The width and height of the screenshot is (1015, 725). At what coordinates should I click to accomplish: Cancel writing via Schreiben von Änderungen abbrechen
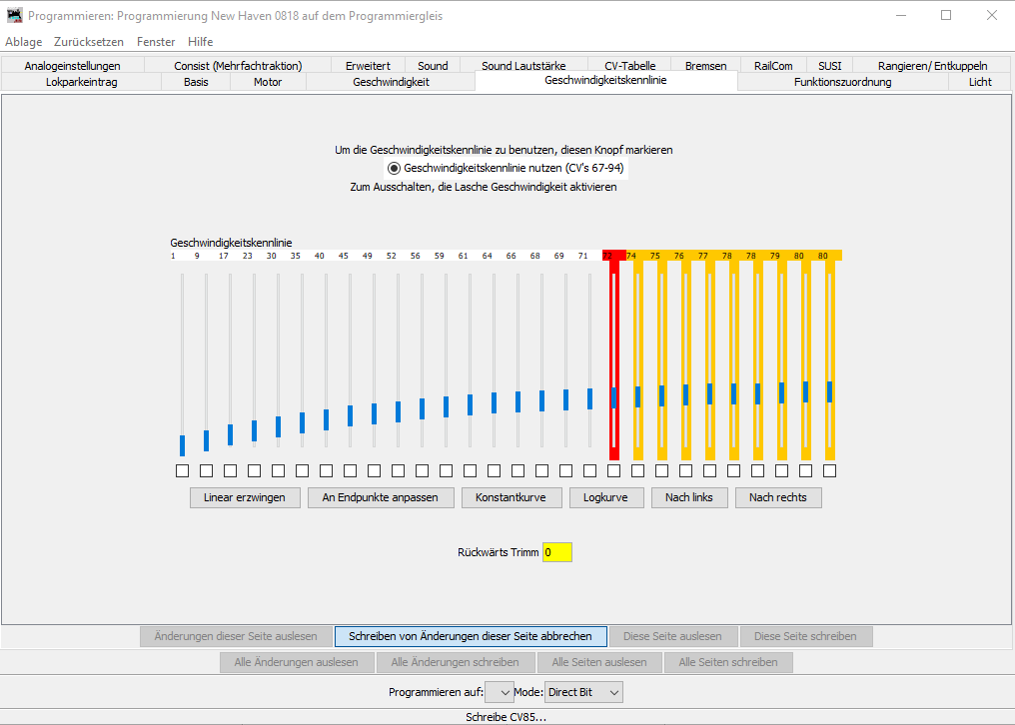pyautogui.click(x=470, y=636)
